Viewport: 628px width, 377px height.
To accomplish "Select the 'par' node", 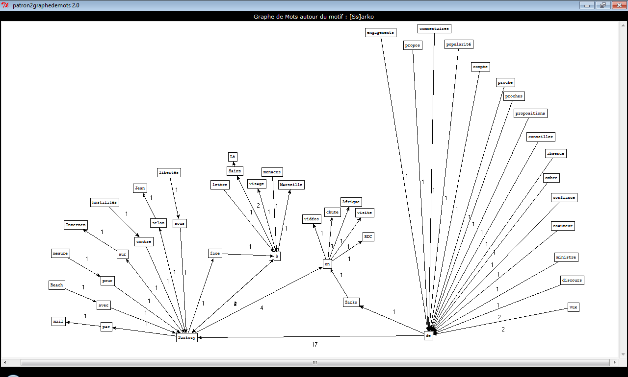I will tap(106, 327).
